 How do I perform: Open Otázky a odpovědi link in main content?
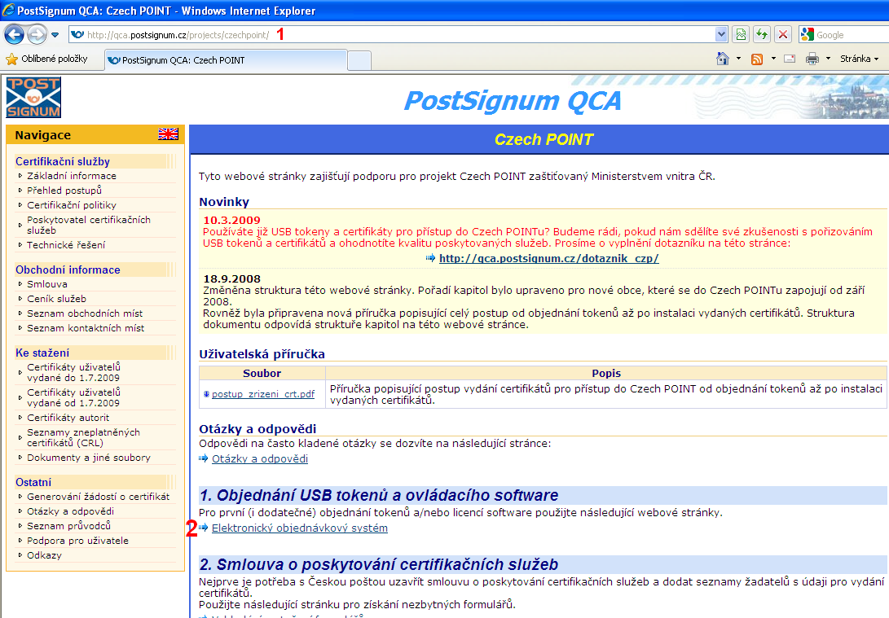pos(260,459)
